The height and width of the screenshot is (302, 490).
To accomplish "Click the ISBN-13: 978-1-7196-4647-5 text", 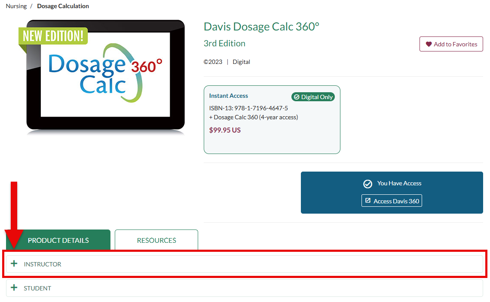I will pyautogui.click(x=248, y=108).
